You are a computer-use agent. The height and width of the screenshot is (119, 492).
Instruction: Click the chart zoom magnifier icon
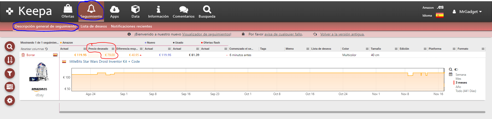point(450,69)
